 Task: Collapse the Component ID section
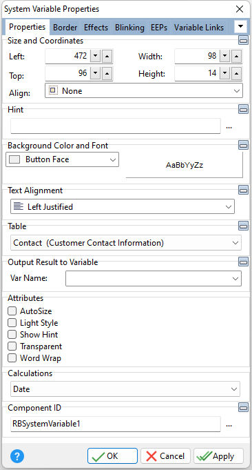point(243,407)
